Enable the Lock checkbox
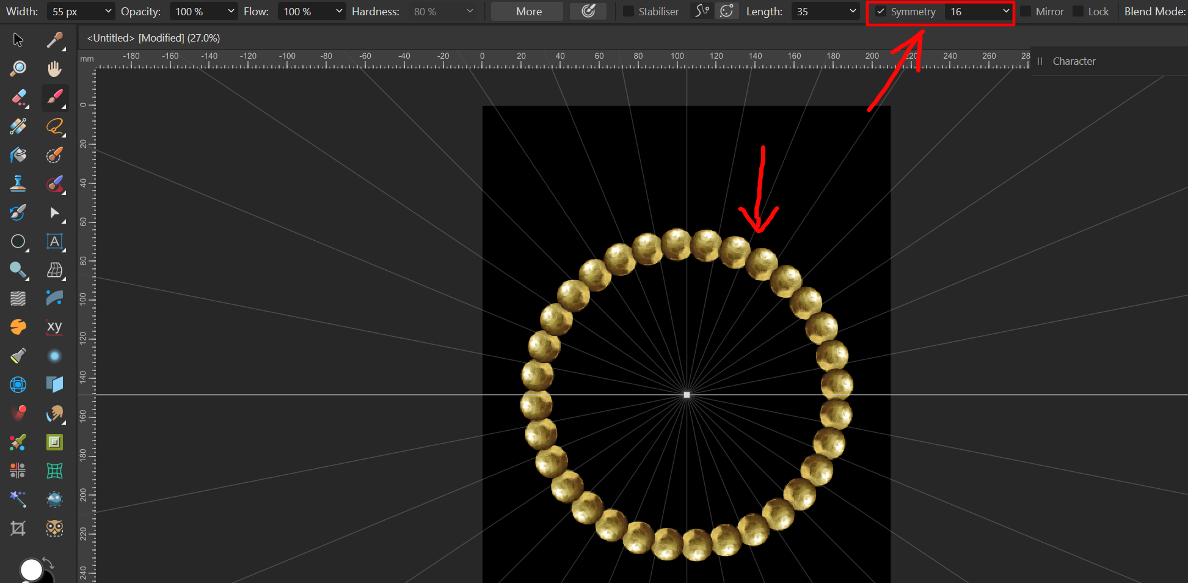This screenshot has height=583, width=1188. pyautogui.click(x=1078, y=12)
